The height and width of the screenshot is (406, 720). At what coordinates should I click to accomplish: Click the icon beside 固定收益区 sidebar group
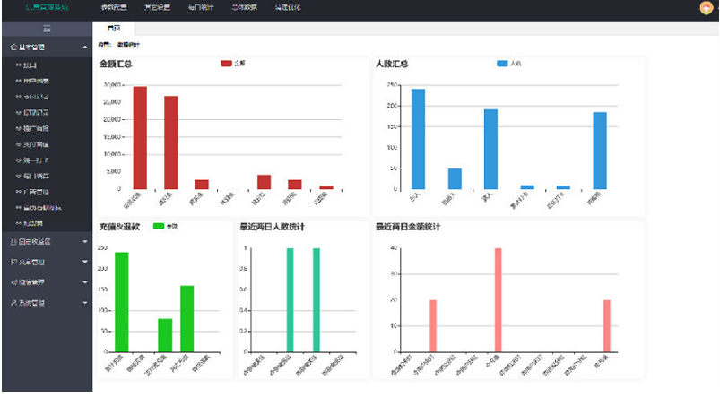click(x=11, y=242)
